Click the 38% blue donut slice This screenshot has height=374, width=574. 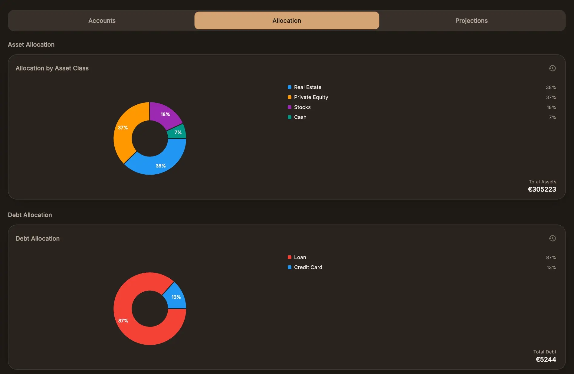point(161,163)
